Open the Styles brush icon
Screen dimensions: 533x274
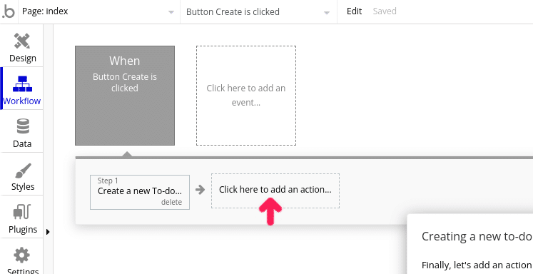[22, 170]
